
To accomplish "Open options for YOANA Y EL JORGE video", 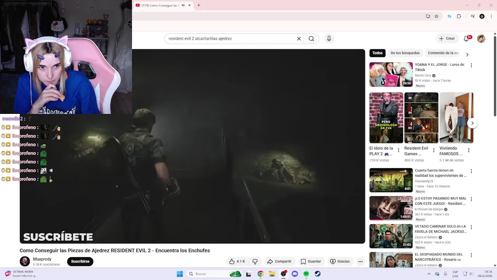I will click(x=471, y=65).
